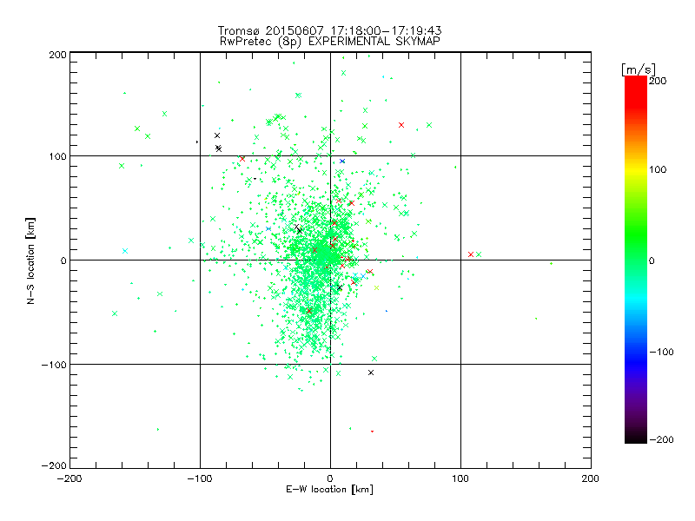Click the colorbar's black -200 m/s end
695x521 pixels.
click(x=636, y=439)
